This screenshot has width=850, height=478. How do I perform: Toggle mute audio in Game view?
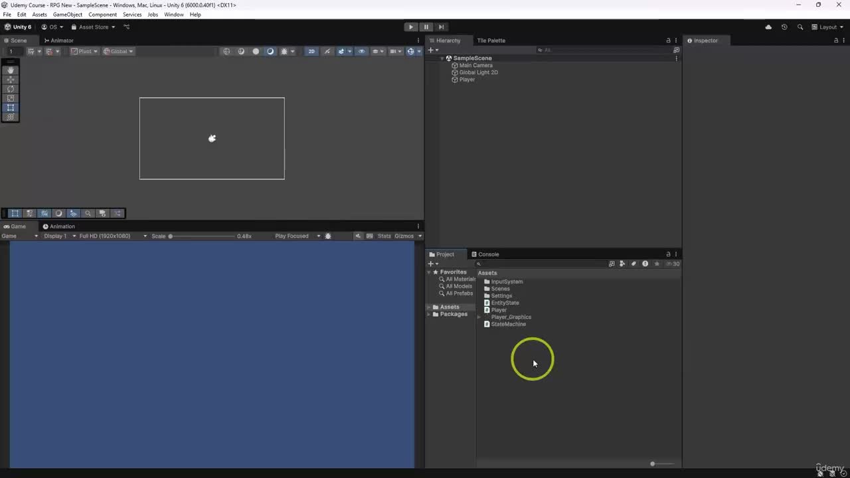(358, 236)
